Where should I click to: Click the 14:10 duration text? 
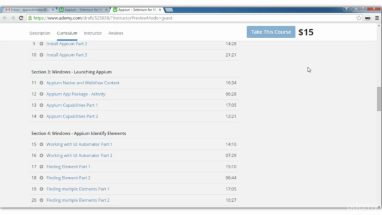[231, 145]
